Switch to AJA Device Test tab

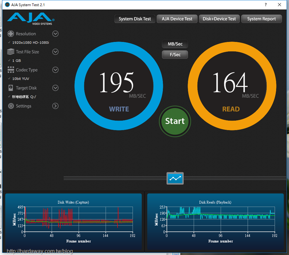tap(177, 19)
